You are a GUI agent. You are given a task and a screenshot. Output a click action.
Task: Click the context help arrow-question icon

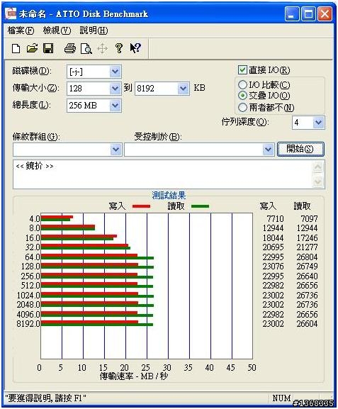[x=135, y=48]
